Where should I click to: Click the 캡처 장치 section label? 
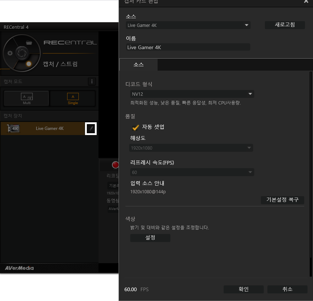point(13,116)
